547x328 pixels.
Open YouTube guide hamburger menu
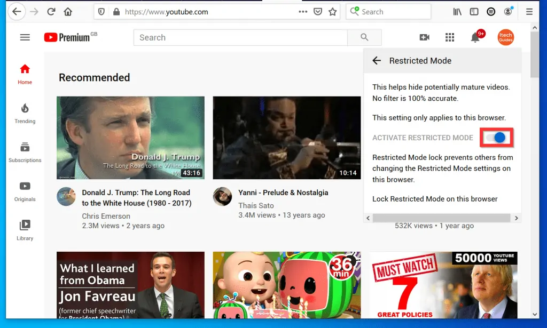pos(25,37)
